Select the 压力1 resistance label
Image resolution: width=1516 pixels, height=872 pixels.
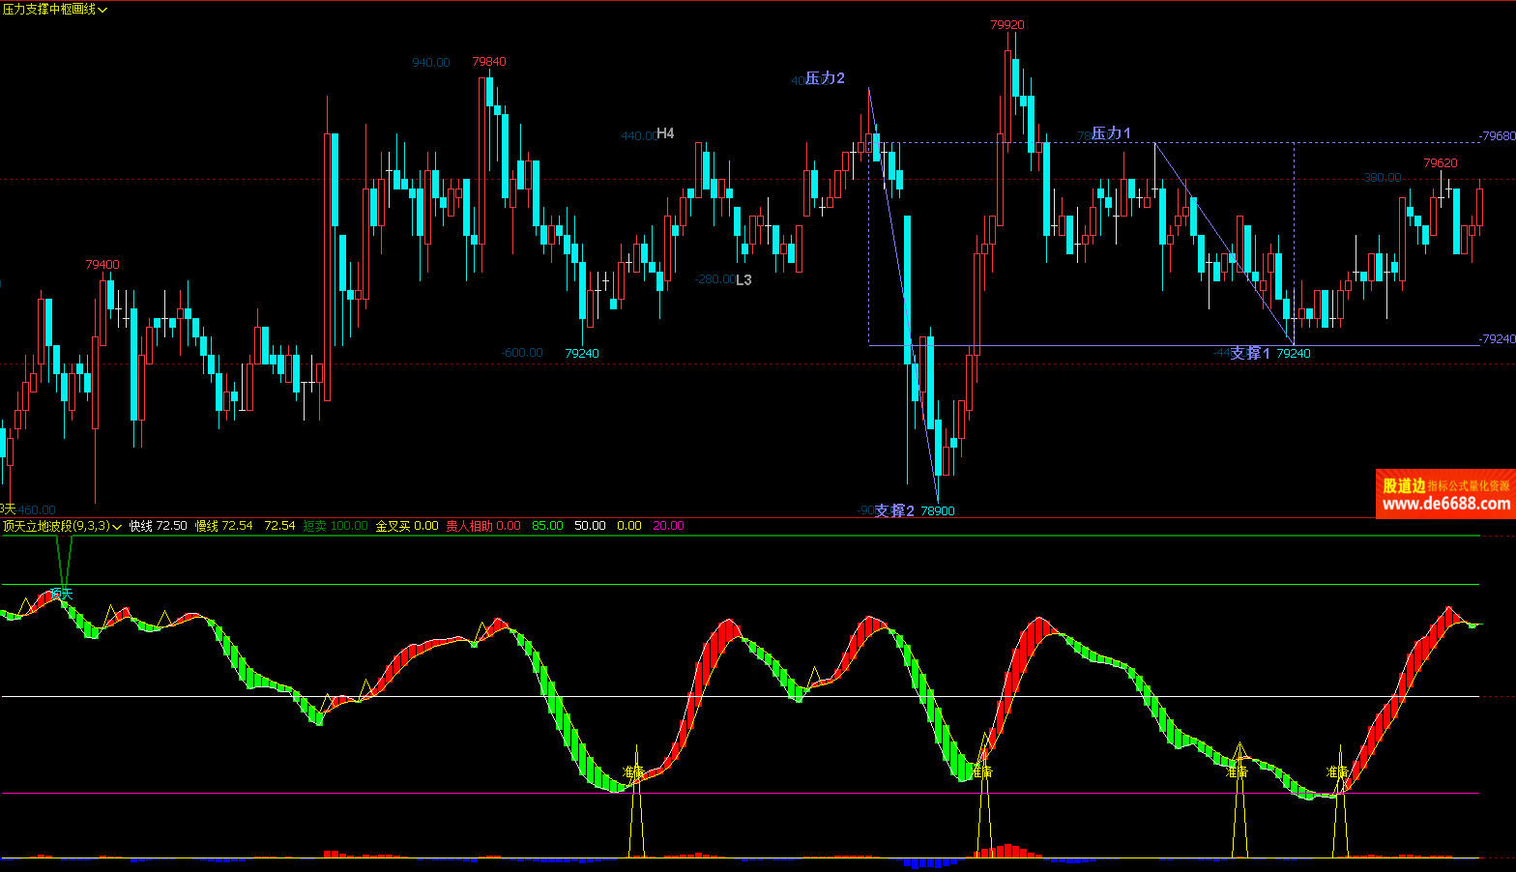click(1111, 133)
